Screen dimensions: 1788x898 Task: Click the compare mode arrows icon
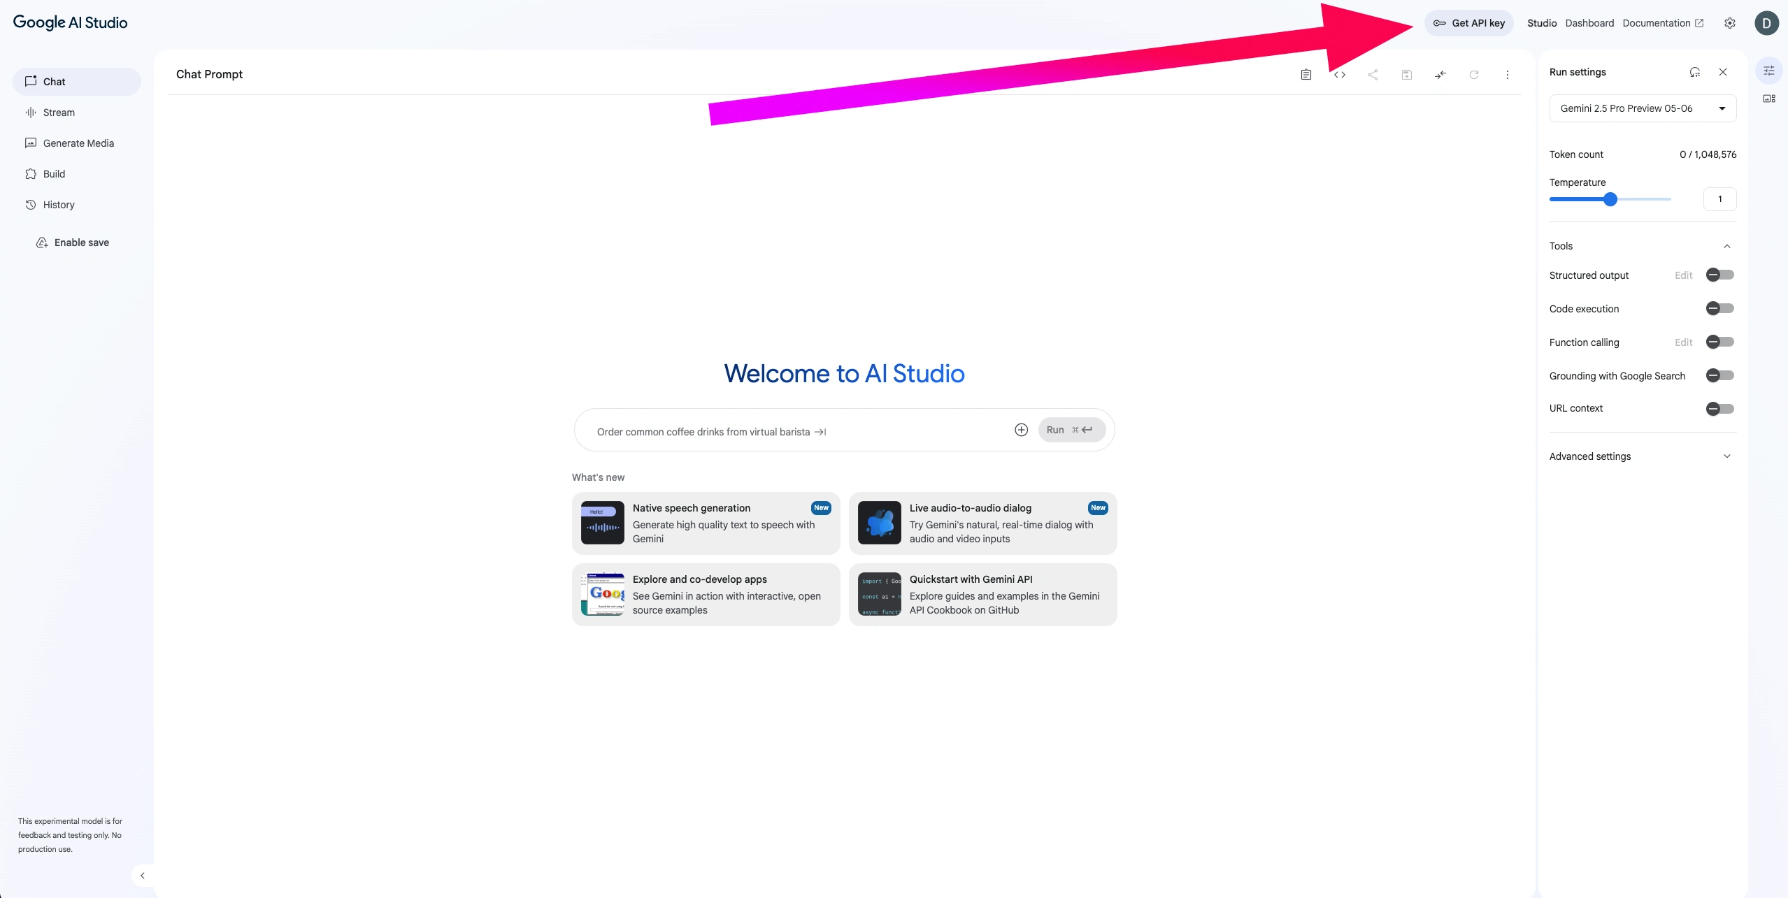point(1440,75)
